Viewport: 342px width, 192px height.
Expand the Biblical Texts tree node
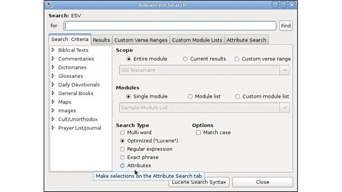53,50
